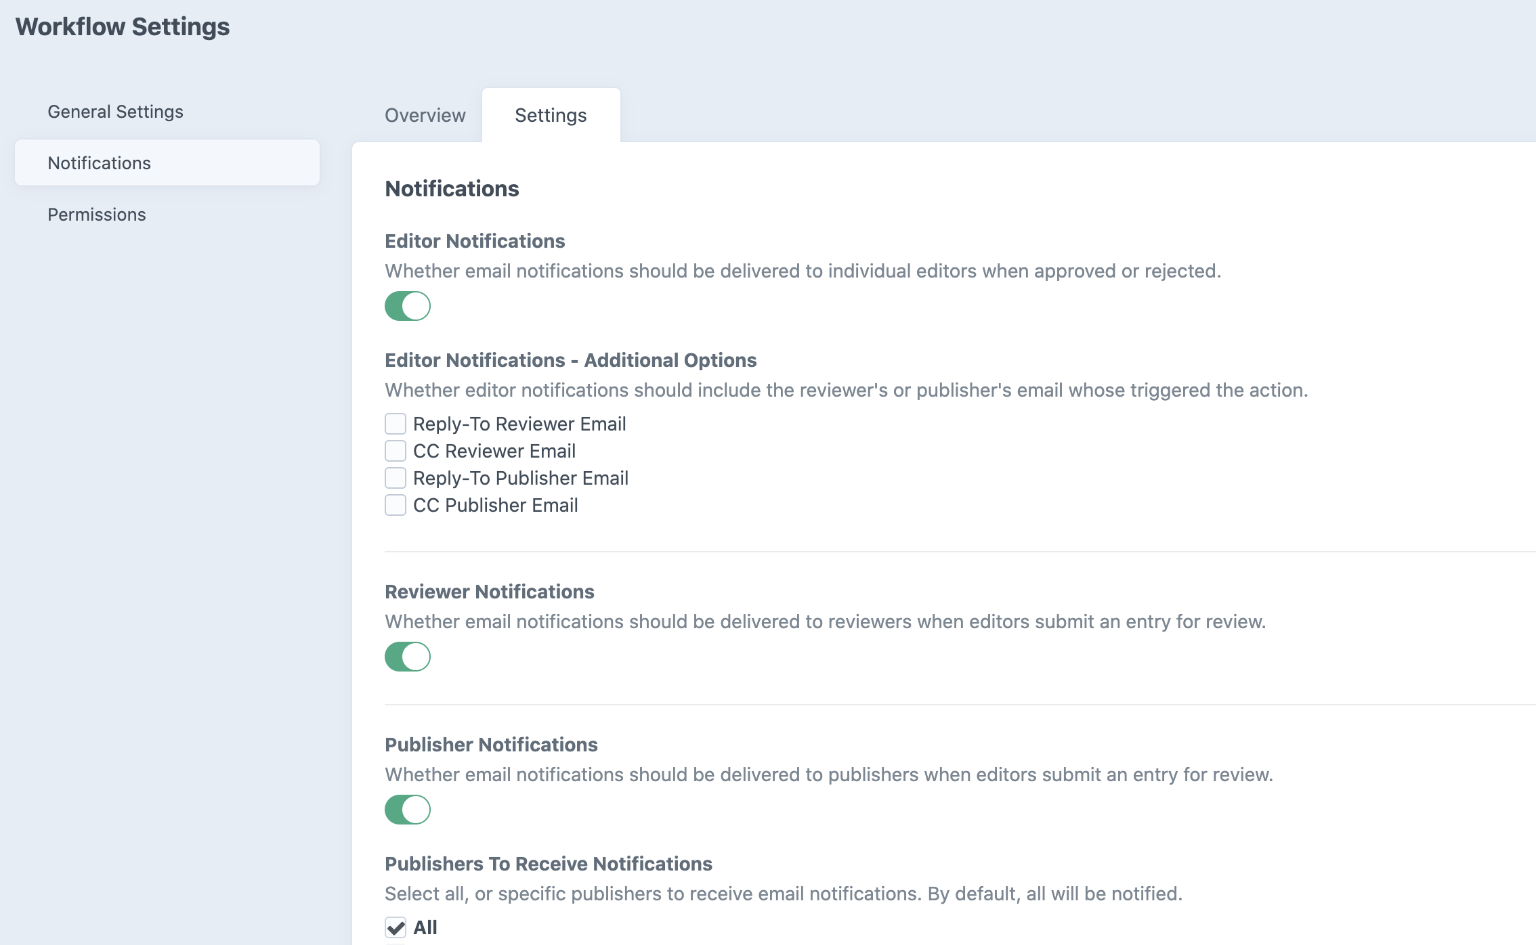The height and width of the screenshot is (945, 1536).
Task: Tick the All checkbox under Publishers
Action: (395, 927)
